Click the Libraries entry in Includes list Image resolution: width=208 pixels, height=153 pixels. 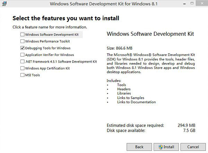(x=124, y=94)
